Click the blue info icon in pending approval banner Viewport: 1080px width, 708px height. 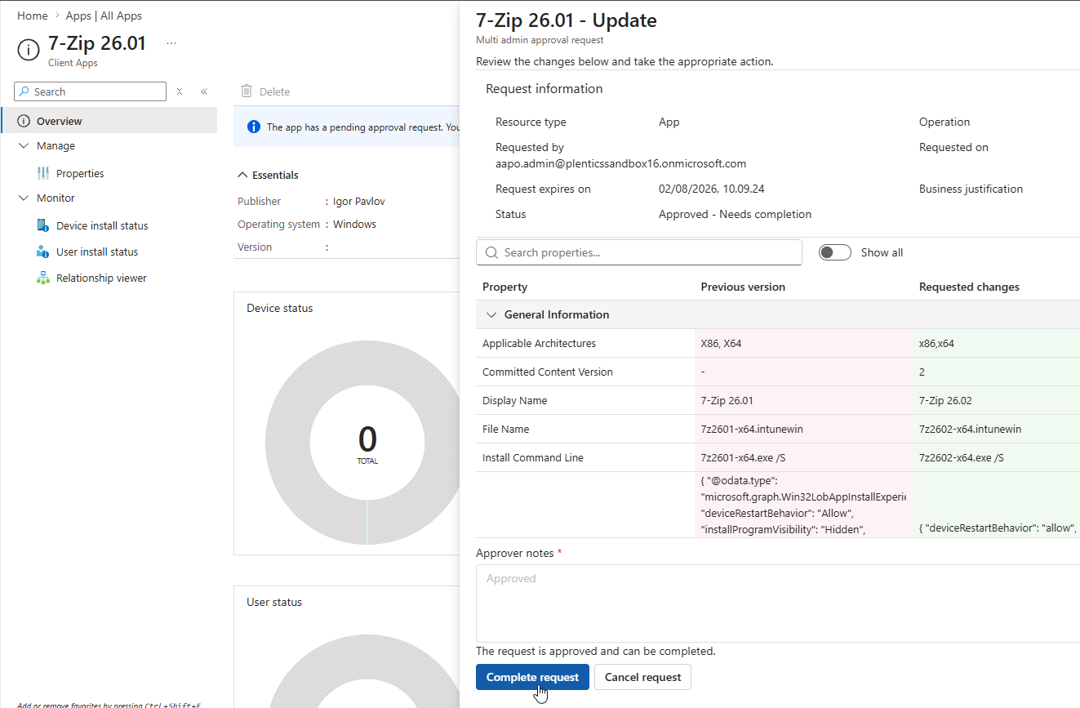pyautogui.click(x=254, y=127)
